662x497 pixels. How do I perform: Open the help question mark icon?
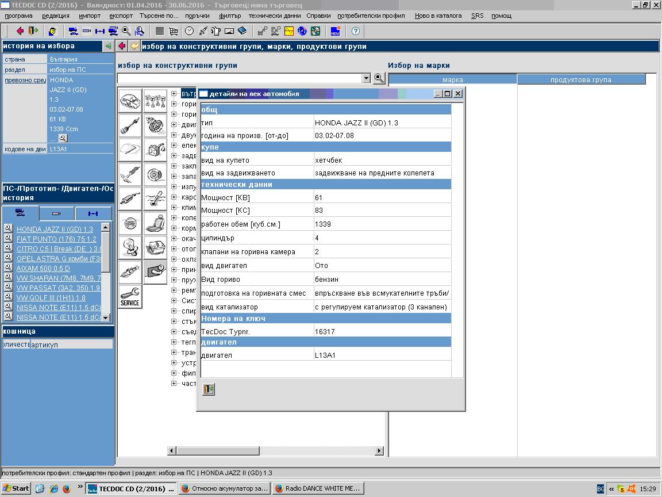click(x=356, y=31)
